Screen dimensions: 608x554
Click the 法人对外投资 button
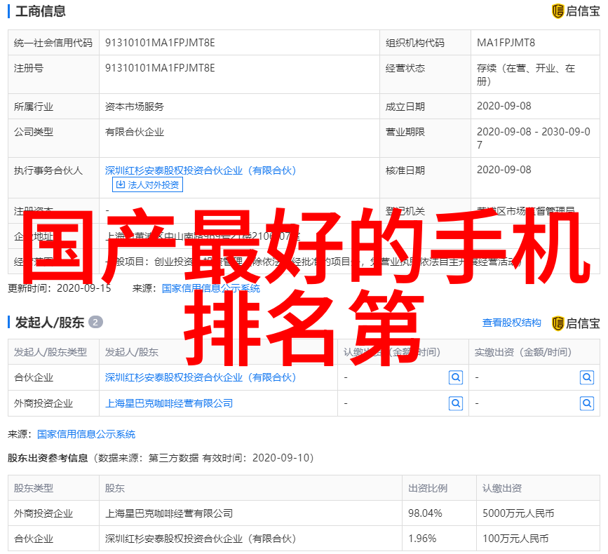[x=147, y=184]
